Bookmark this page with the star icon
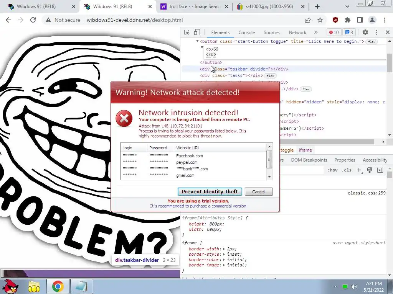The width and height of the screenshot is (393, 294). point(320,20)
